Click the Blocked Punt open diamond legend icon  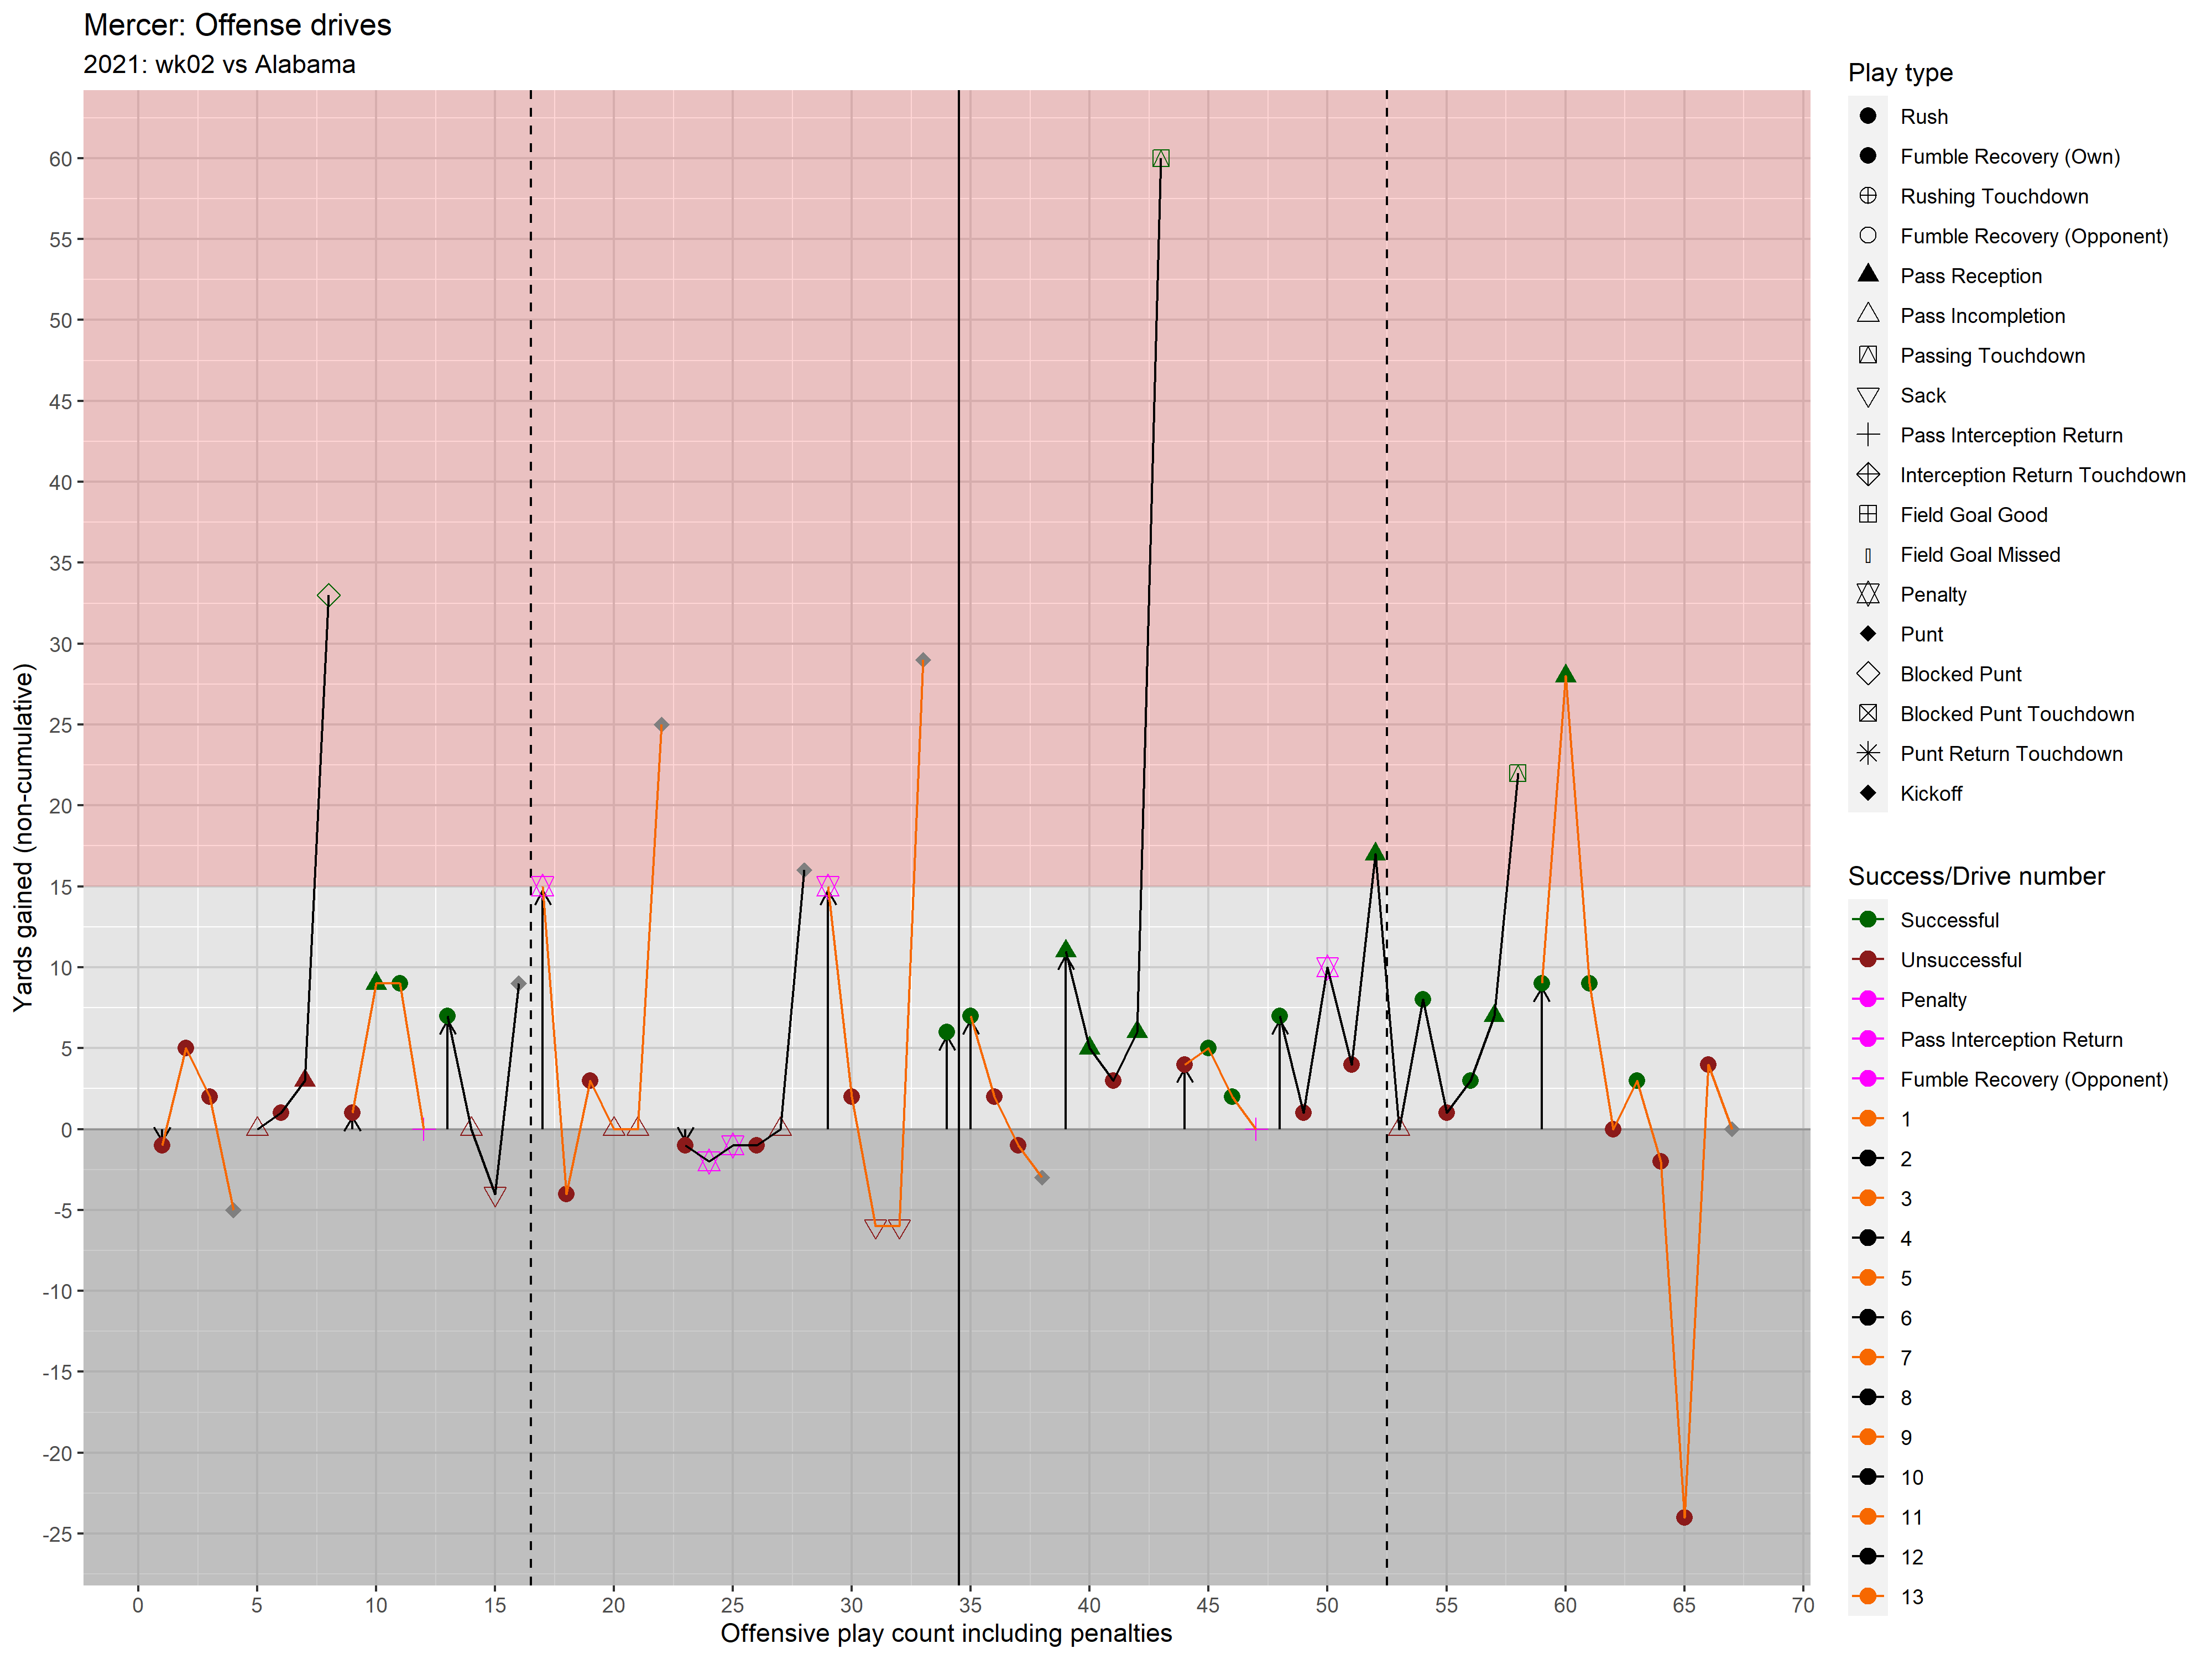(1867, 674)
